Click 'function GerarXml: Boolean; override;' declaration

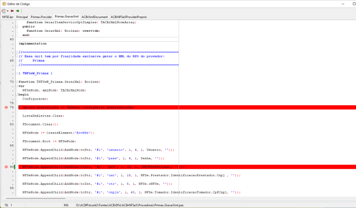pyautogui.click(x=63, y=31)
